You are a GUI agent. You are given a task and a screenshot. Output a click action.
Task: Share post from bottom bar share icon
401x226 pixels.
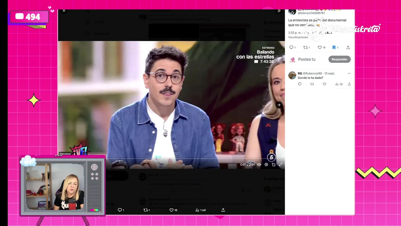coord(223,210)
